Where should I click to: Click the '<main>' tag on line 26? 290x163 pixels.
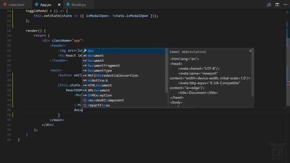56,71
